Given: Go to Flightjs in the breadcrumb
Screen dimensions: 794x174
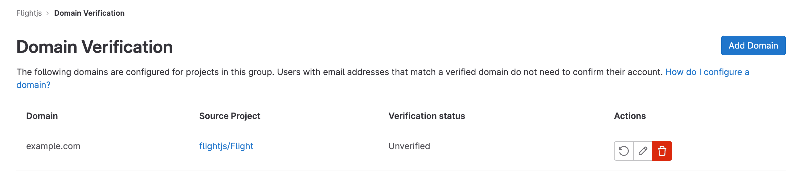Looking at the screenshot, I should coord(29,13).
